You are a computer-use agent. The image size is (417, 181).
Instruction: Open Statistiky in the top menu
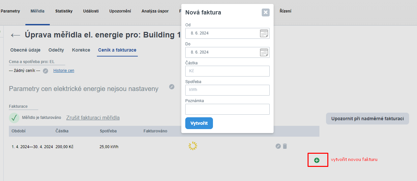(64, 11)
